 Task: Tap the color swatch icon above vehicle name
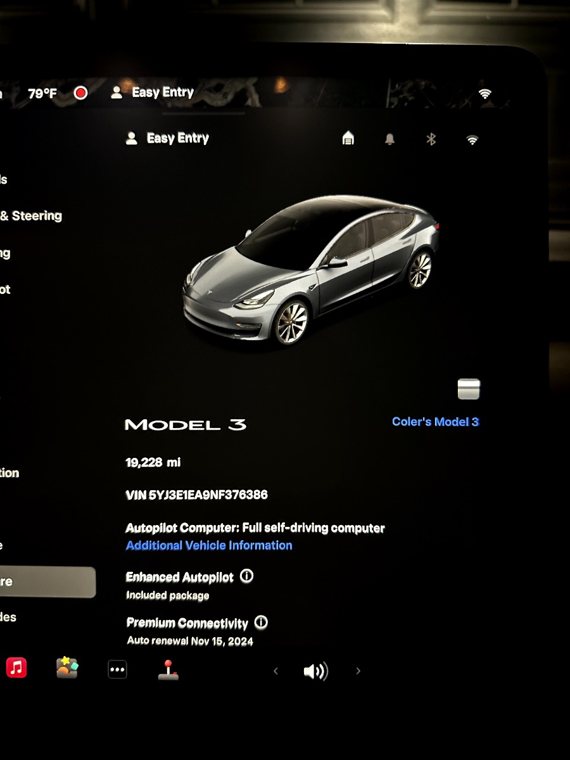tap(469, 389)
